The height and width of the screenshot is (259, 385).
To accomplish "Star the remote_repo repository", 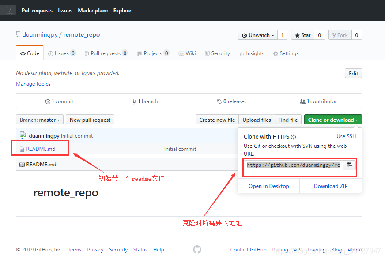I will (302, 35).
